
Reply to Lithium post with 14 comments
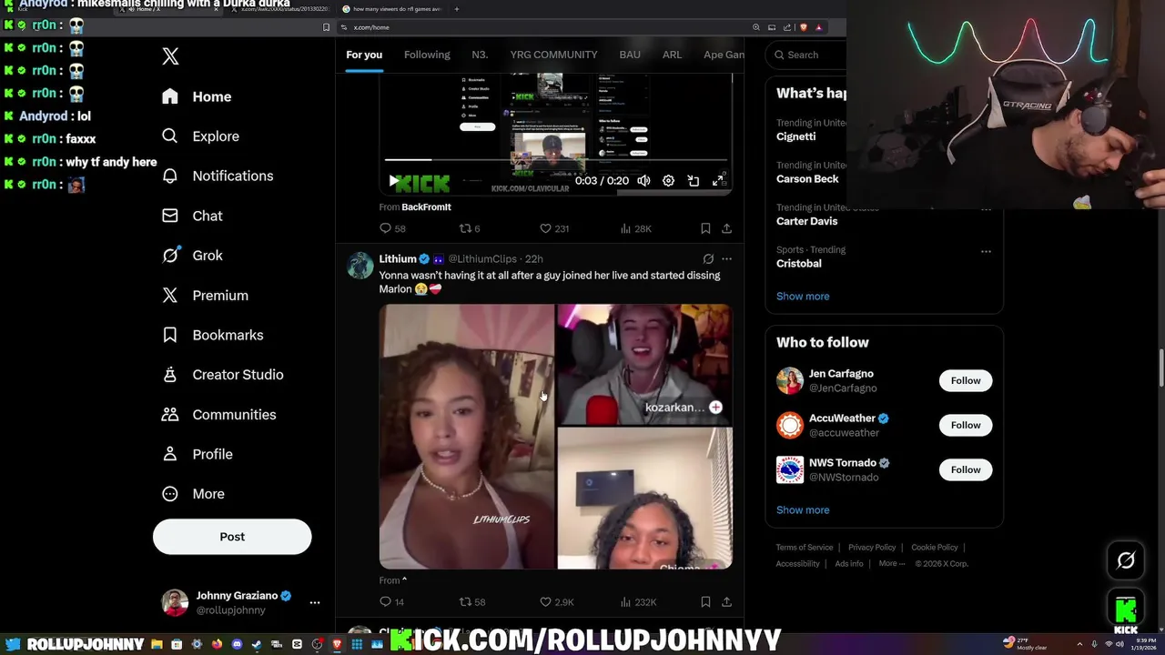392,602
